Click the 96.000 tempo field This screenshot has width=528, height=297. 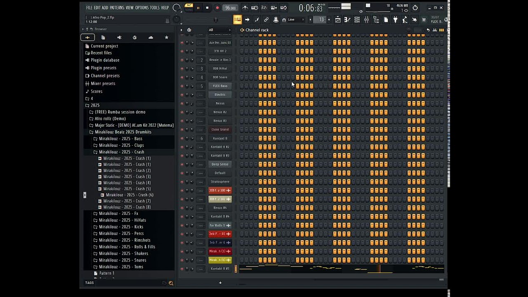pyautogui.click(x=231, y=8)
